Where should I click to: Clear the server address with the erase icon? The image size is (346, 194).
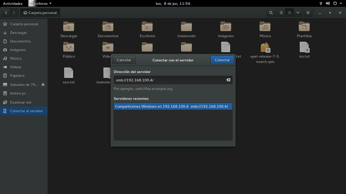click(x=228, y=80)
